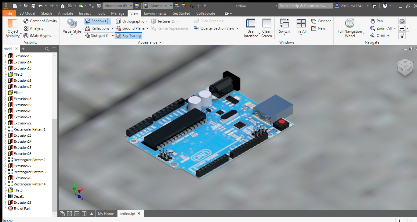Open the Help question mark menu

pyautogui.click(x=385, y=6)
